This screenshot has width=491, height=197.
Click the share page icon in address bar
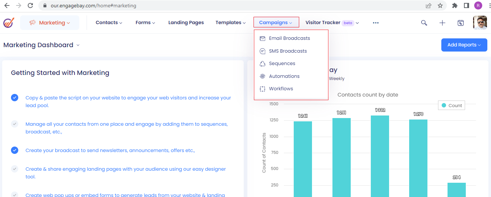429,5
